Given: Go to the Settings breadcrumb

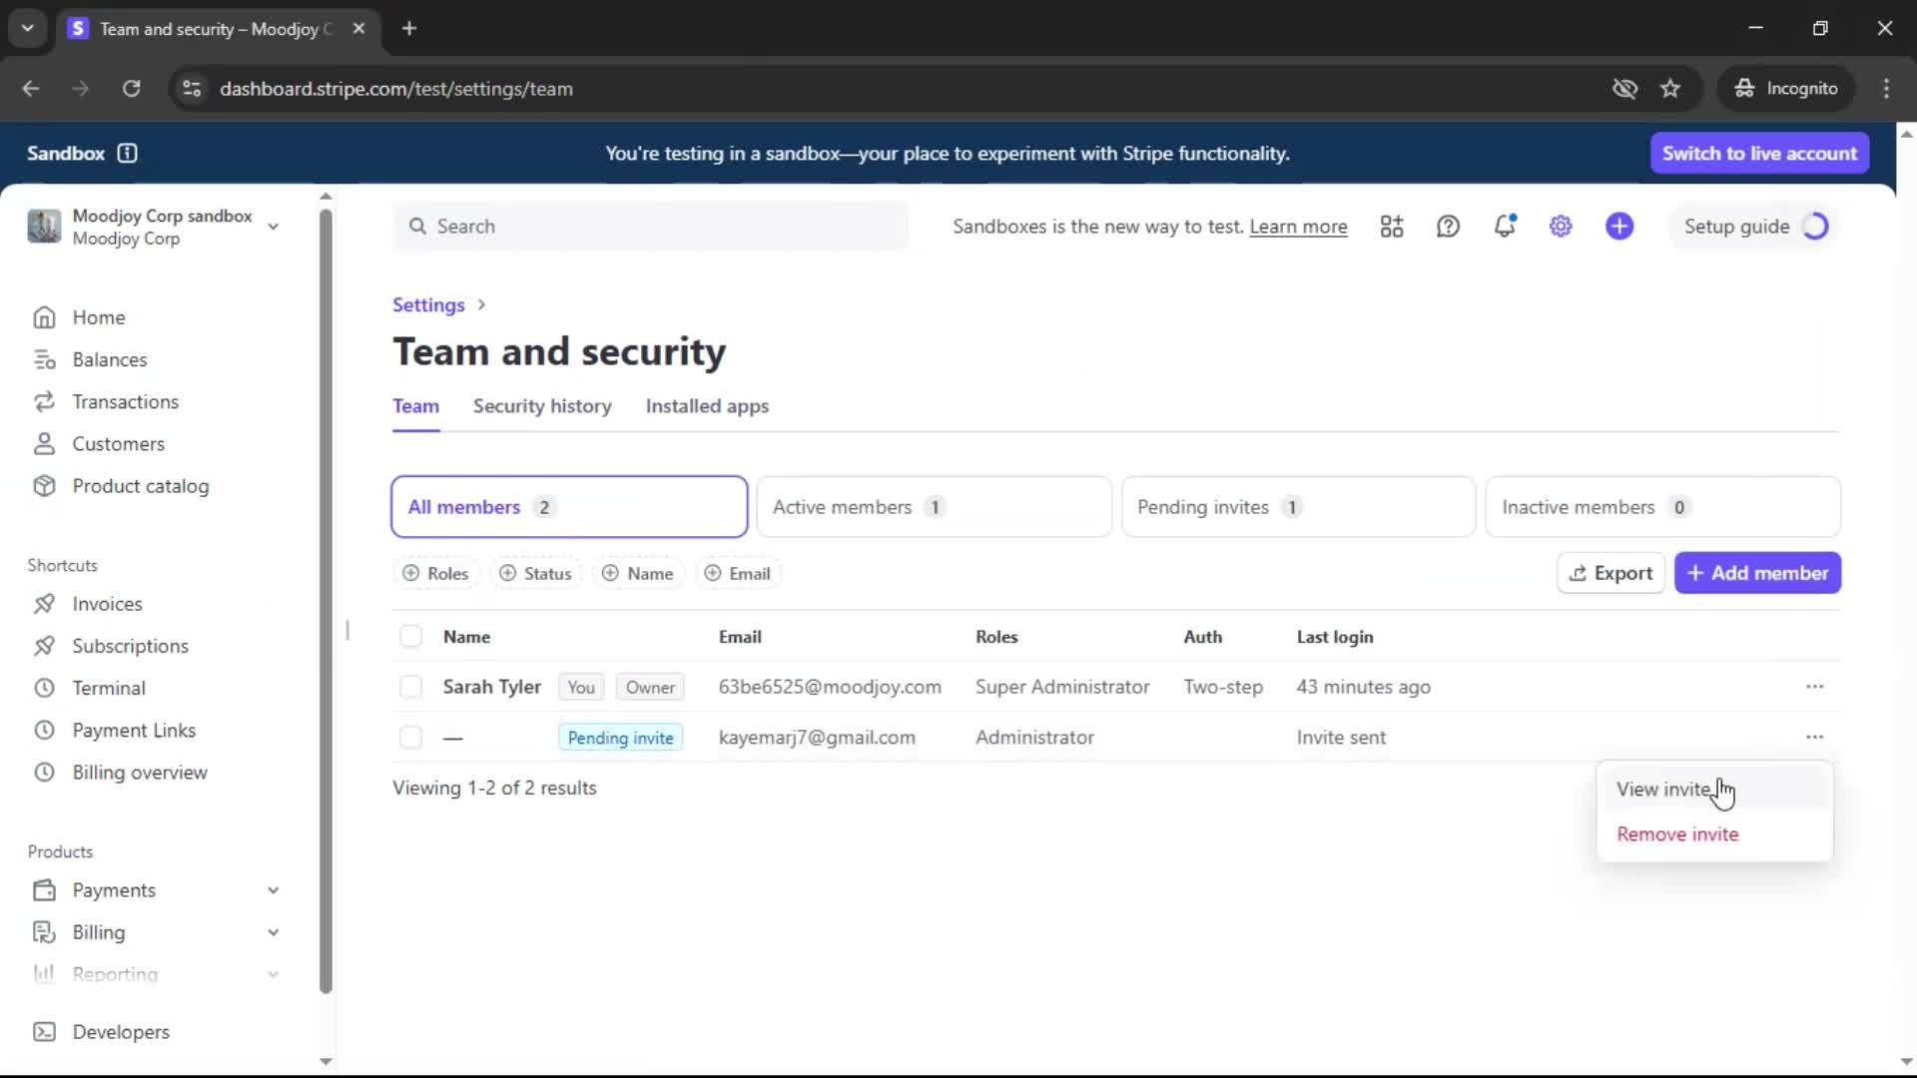Looking at the screenshot, I should pyautogui.click(x=428, y=305).
